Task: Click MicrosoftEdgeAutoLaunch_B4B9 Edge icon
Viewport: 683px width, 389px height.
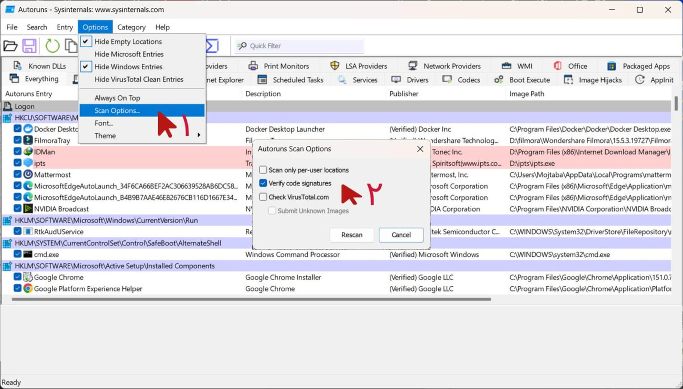Action: pos(28,197)
